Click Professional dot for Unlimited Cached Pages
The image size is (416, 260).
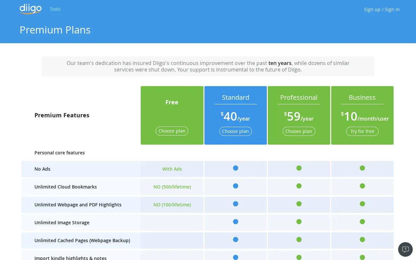[x=299, y=240]
